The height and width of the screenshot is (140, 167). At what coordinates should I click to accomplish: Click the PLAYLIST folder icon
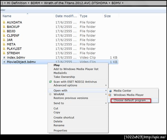[x=4, y=49]
